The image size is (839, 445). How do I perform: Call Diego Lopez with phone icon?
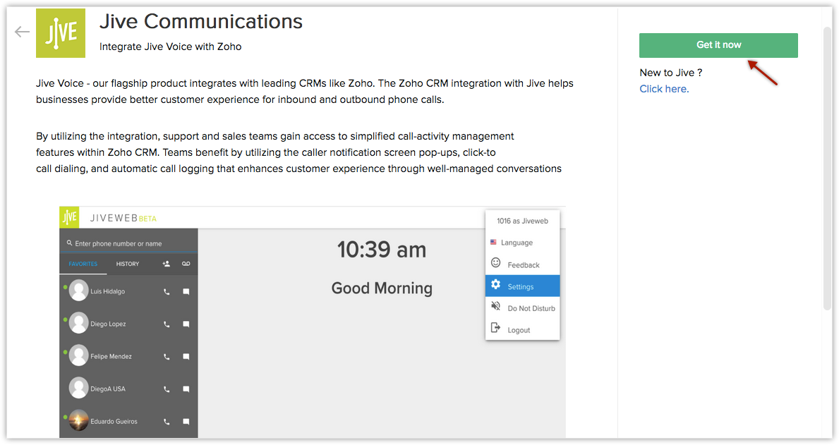[x=167, y=324]
